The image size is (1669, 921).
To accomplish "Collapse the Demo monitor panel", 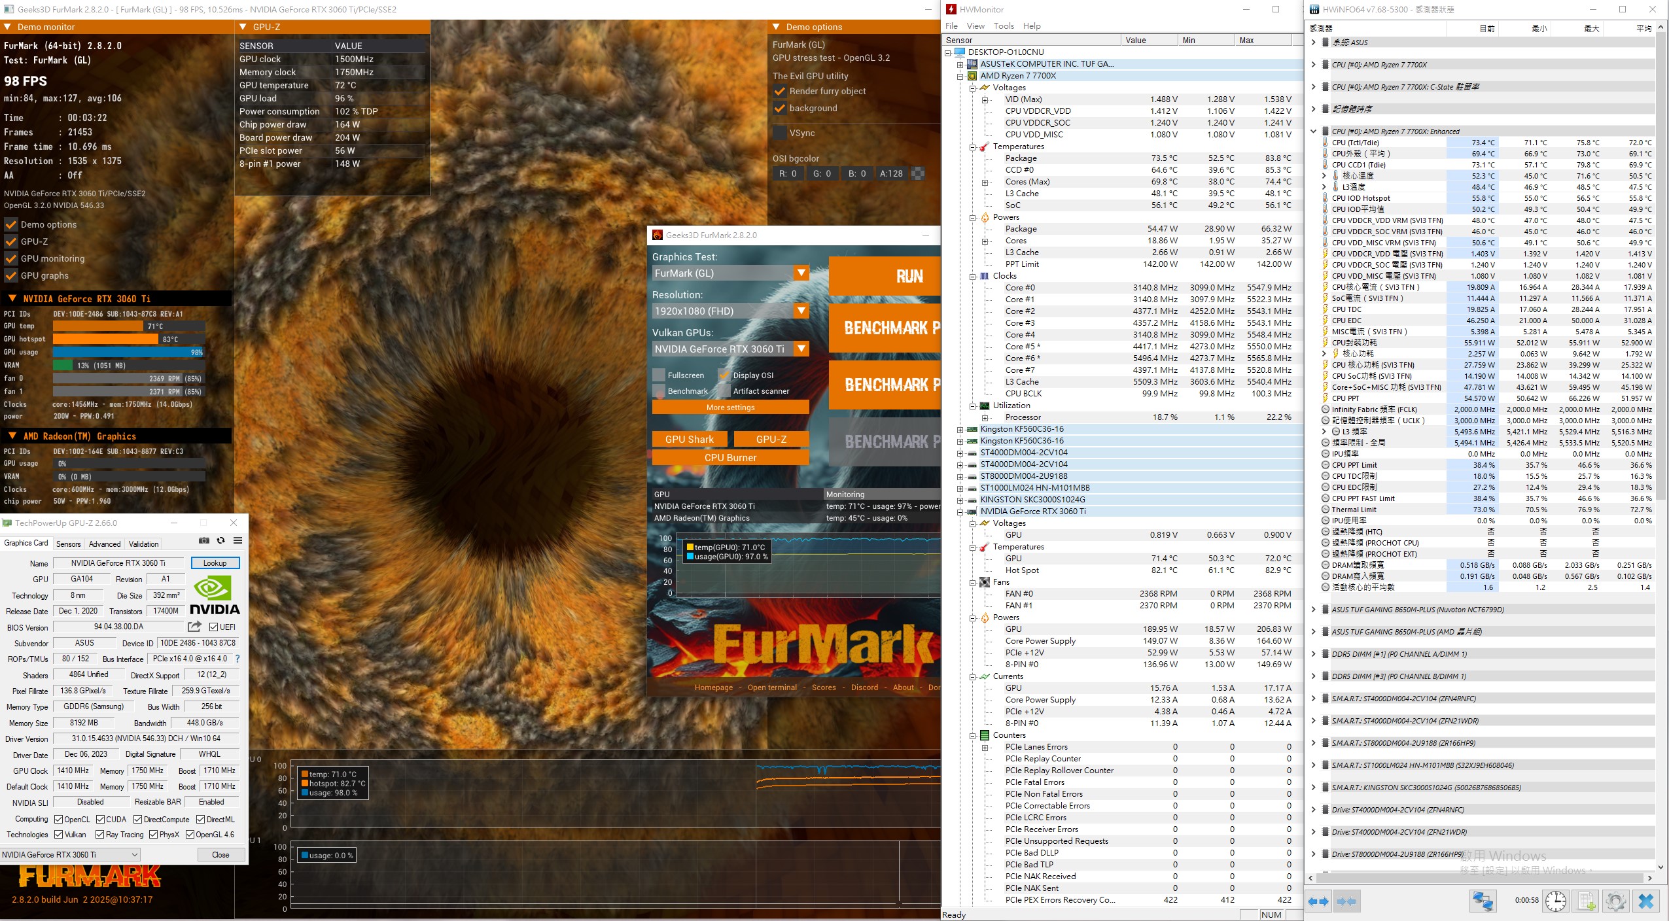I will click(7, 27).
